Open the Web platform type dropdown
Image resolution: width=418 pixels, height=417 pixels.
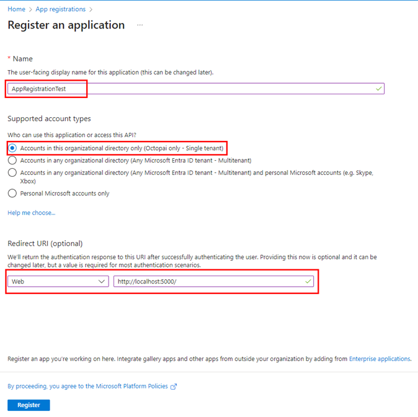click(x=56, y=282)
